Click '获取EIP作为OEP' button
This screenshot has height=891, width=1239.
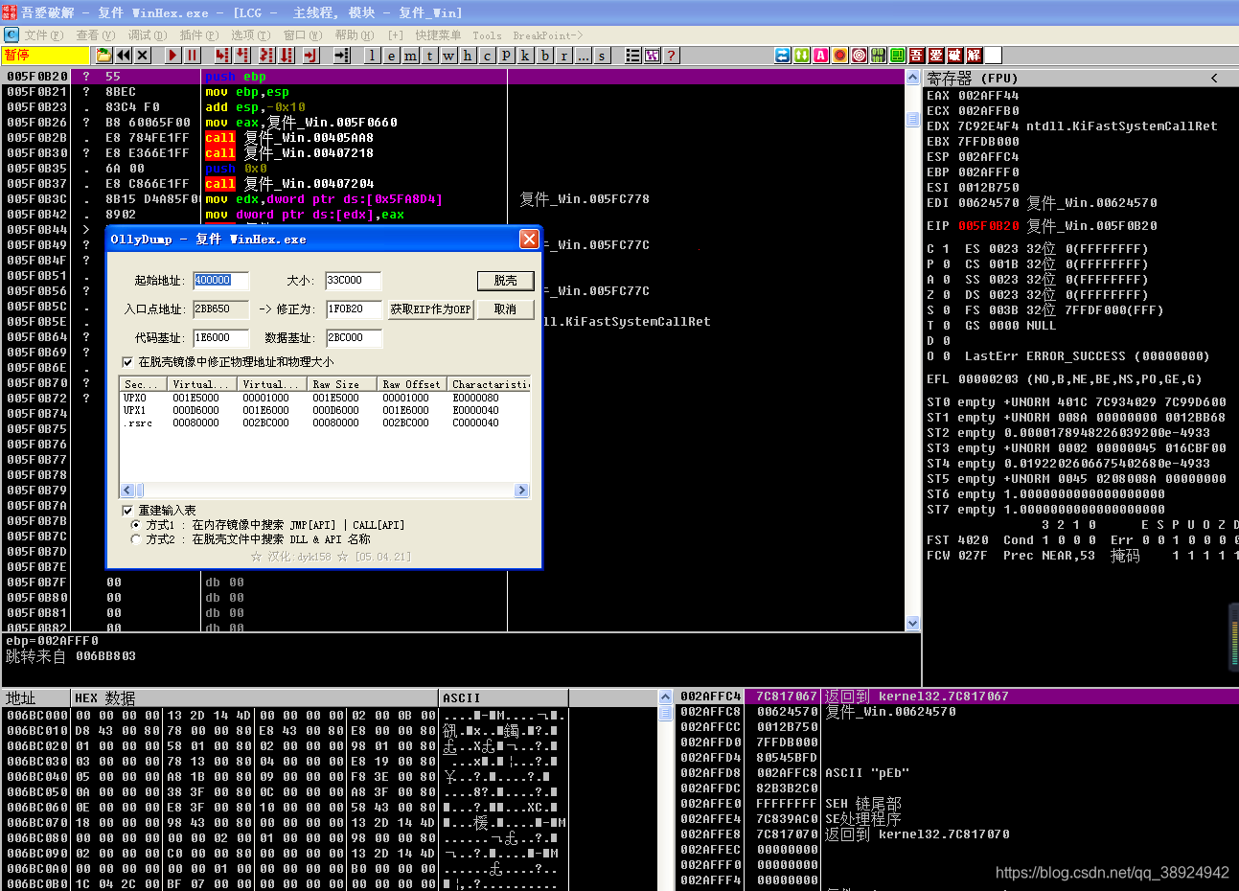click(x=430, y=309)
